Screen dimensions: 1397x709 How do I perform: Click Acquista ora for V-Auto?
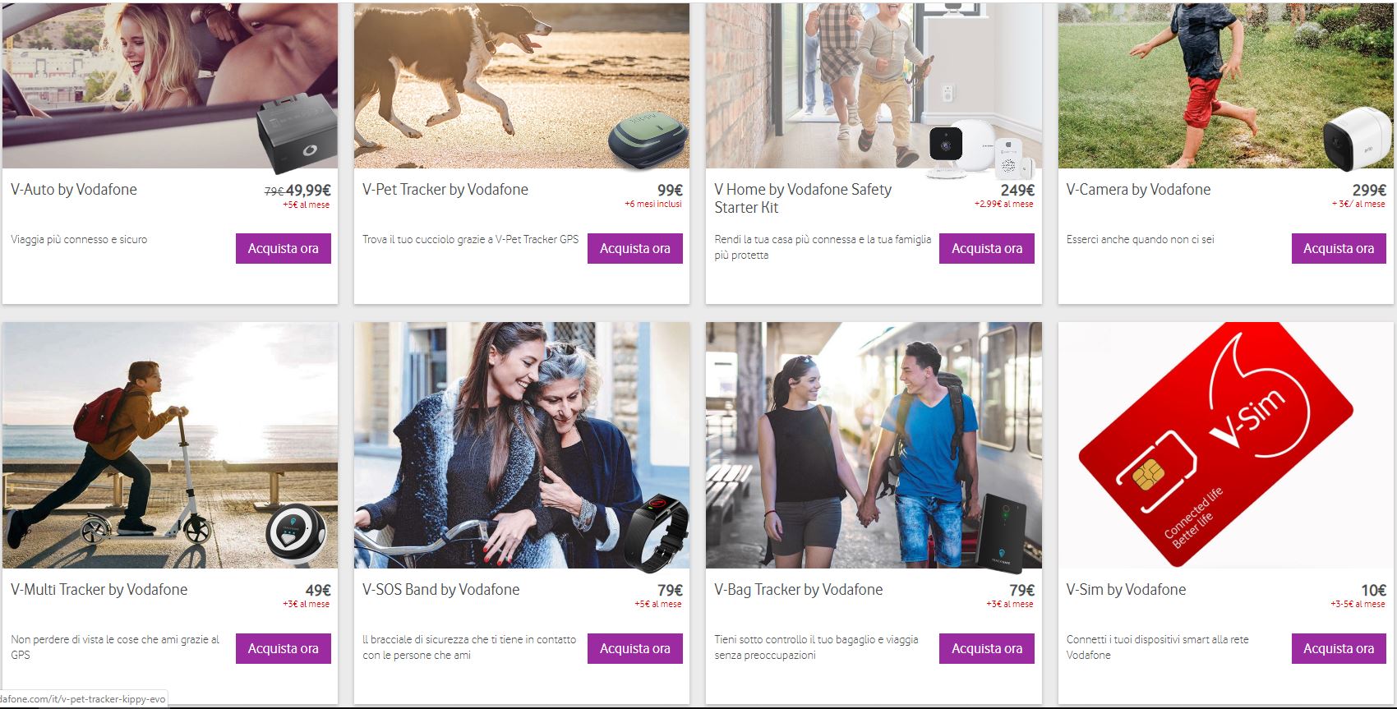pos(284,248)
